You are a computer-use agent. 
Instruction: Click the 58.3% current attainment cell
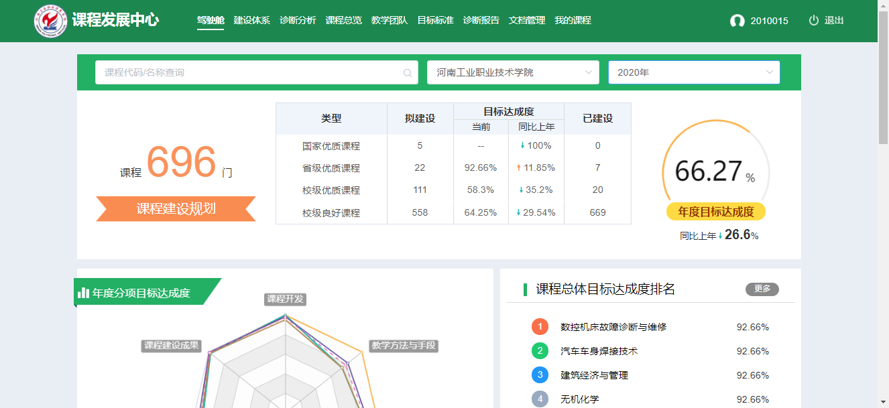[481, 190]
